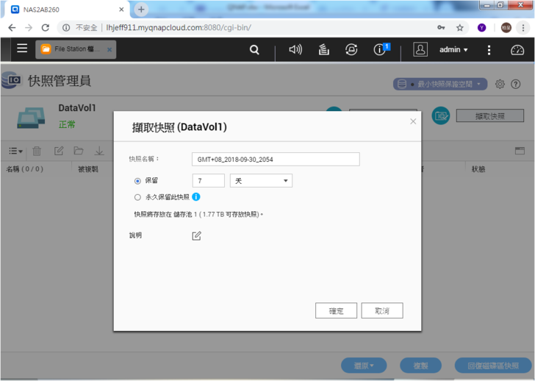
Task: Click info icon beside 永久保留此快照
Action: 196,197
